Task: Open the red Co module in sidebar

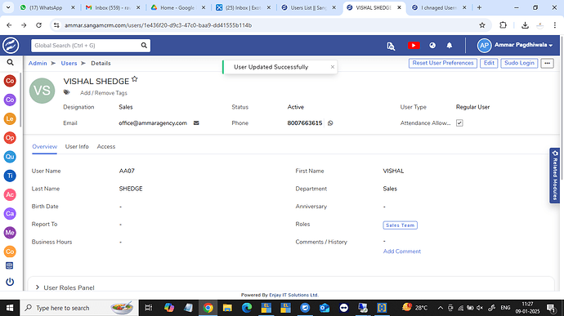Action: (x=10, y=81)
